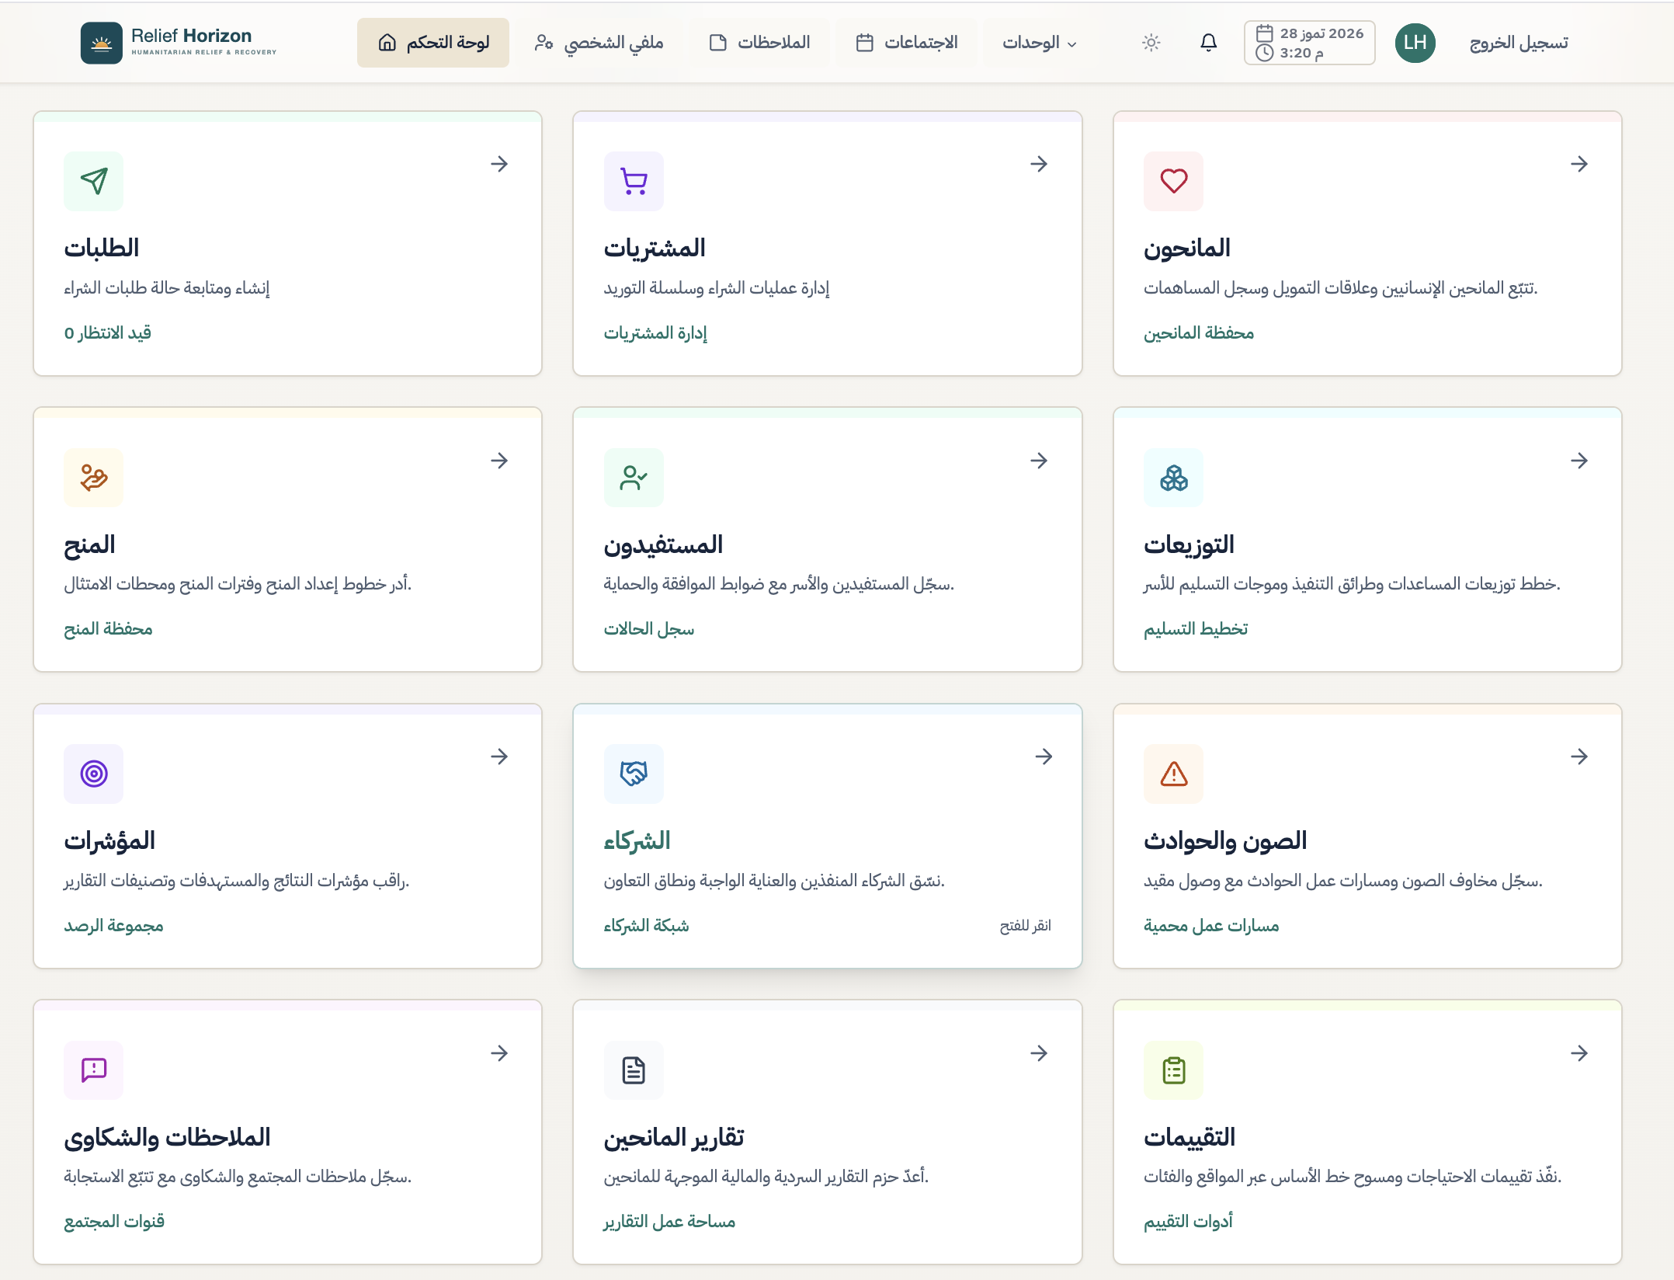The image size is (1674, 1280).
Task: Click the boxes icon on التوزيعات card
Action: [1173, 478]
